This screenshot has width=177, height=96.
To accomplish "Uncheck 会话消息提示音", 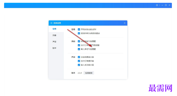I will point(79,57).
